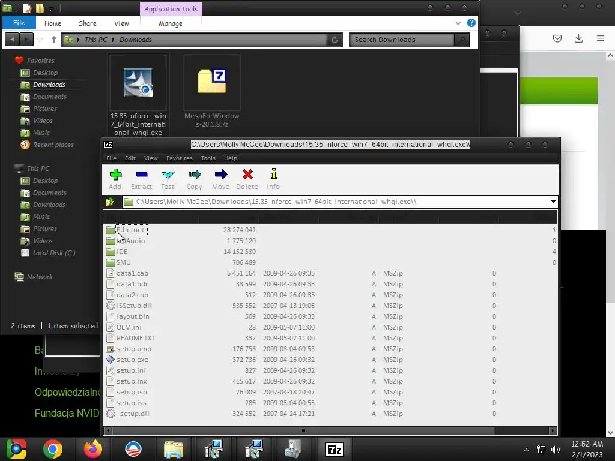
Task: Open the volume control in system tray
Action: click(556, 449)
